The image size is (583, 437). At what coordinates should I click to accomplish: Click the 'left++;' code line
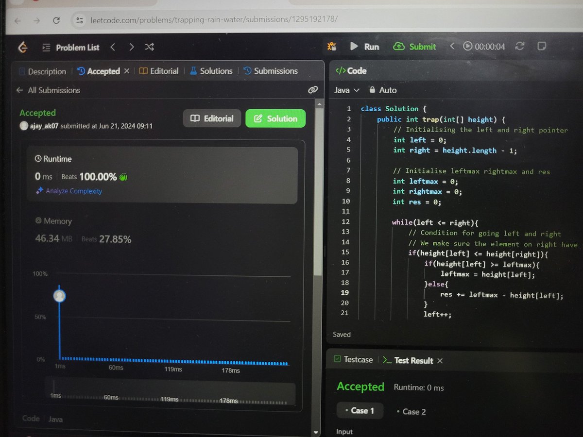click(x=437, y=314)
